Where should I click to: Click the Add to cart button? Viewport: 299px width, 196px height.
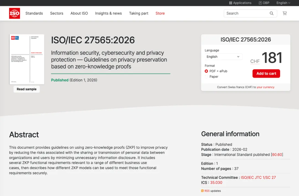[266, 74]
